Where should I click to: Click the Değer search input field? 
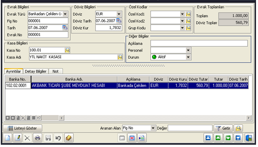(x=190, y=128)
